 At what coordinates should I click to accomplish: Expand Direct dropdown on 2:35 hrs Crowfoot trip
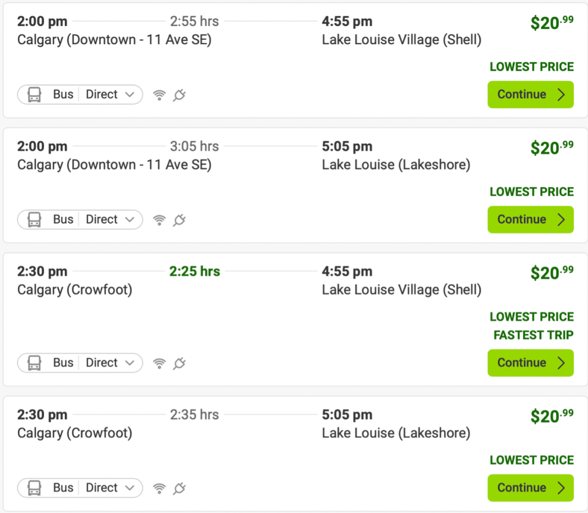[x=110, y=487]
